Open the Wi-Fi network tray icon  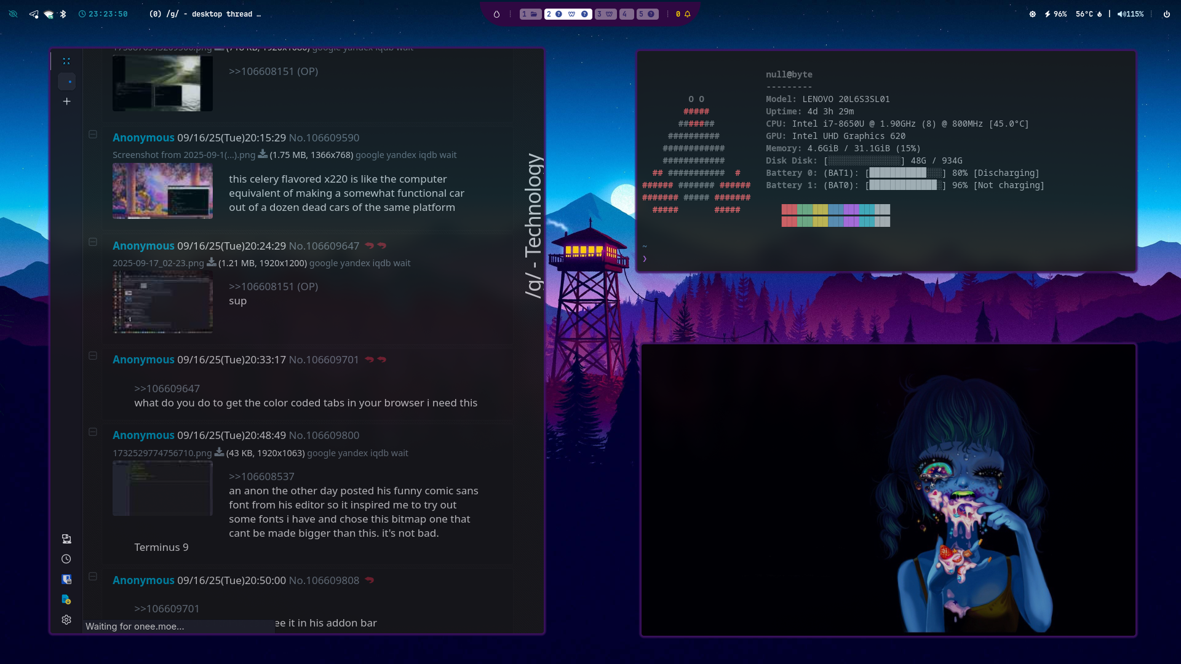tap(49, 14)
